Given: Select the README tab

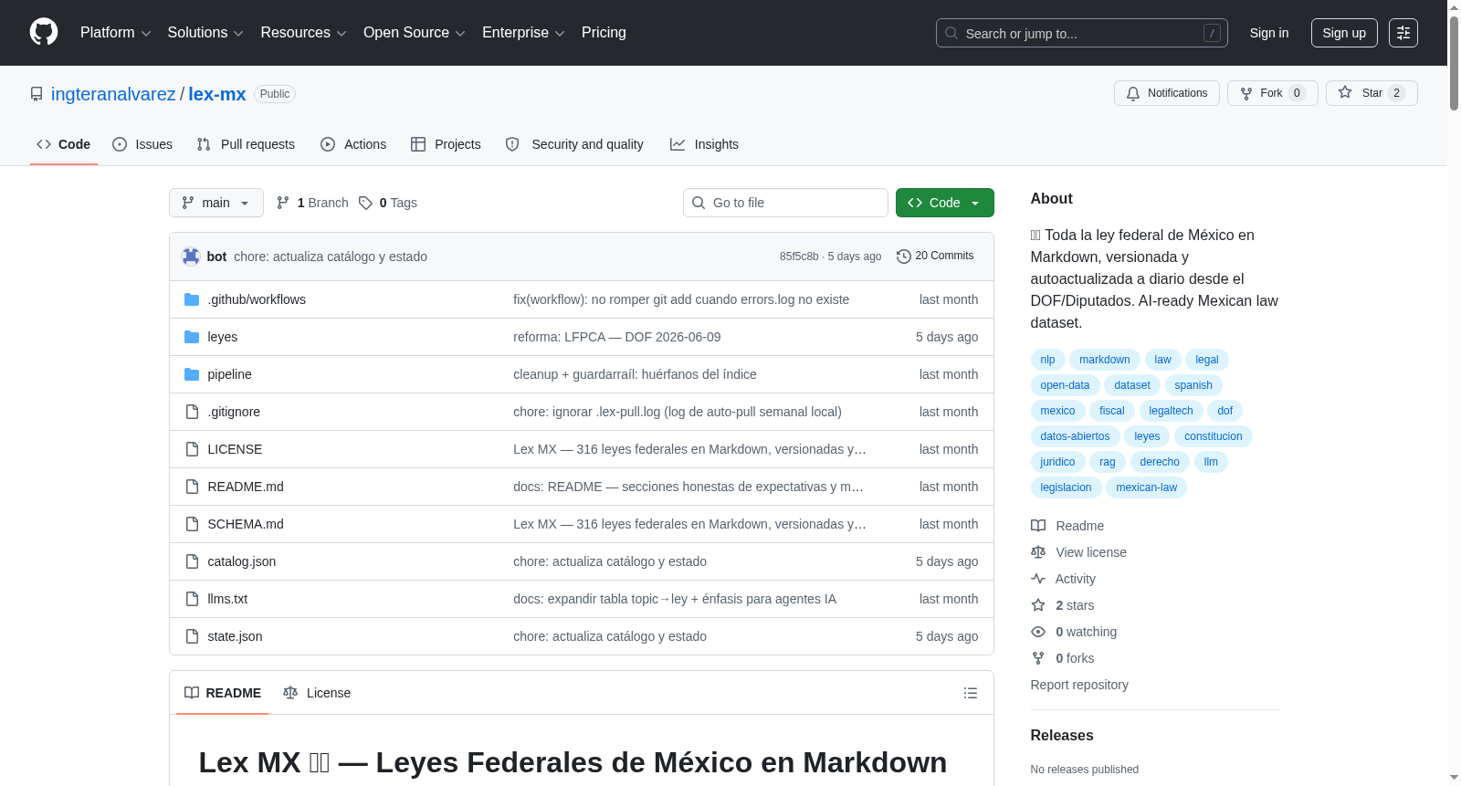Looking at the screenshot, I should pos(223,693).
